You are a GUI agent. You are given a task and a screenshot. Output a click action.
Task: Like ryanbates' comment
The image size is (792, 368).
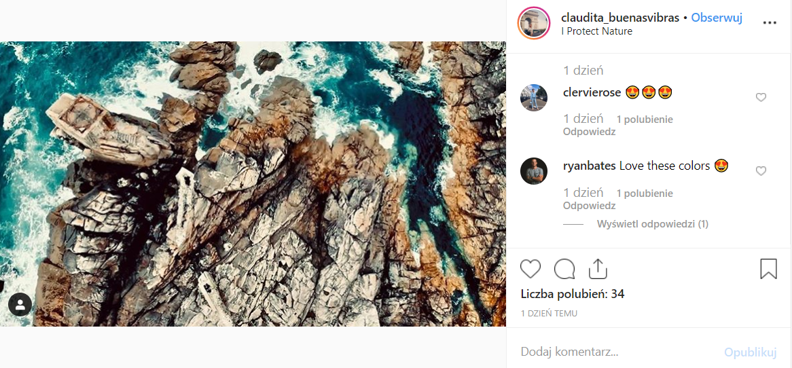(x=761, y=171)
